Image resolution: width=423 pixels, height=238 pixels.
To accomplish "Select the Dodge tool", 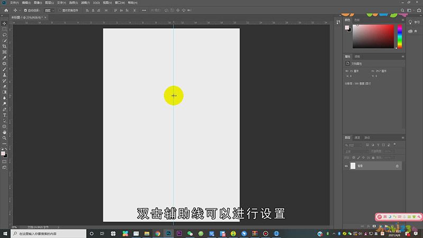I will (4, 104).
